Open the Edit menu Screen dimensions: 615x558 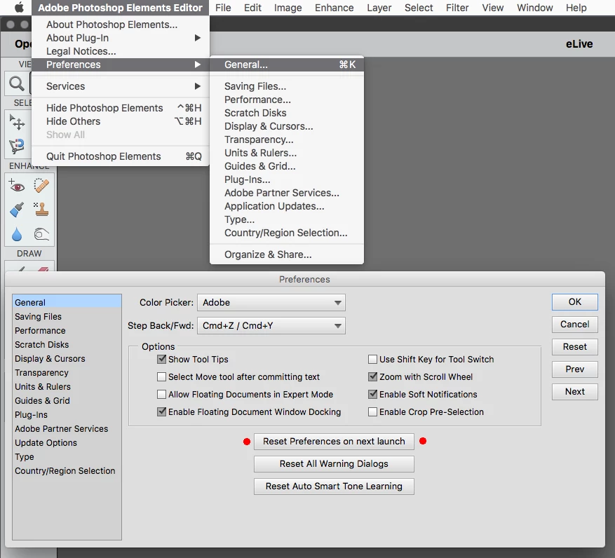pos(252,8)
